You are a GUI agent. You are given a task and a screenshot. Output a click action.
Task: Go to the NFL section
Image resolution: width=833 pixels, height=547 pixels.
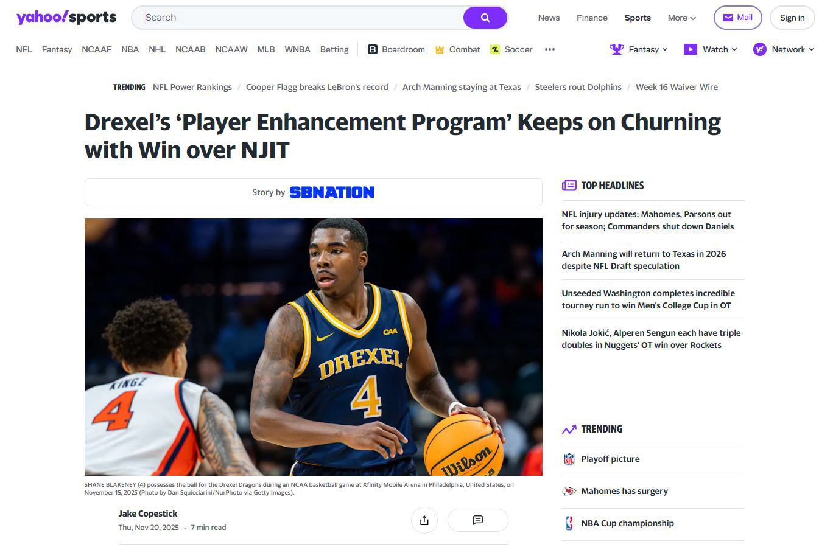(24, 49)
